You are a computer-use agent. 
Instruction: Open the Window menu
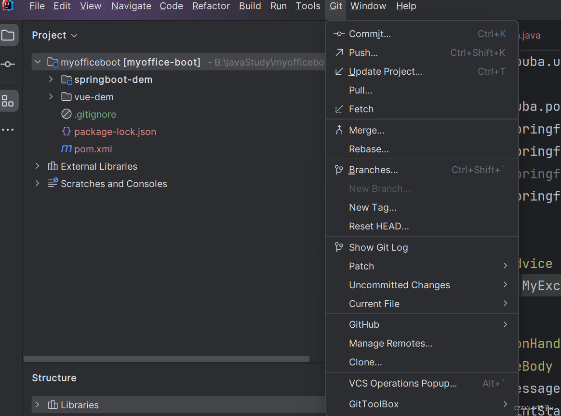368,6
